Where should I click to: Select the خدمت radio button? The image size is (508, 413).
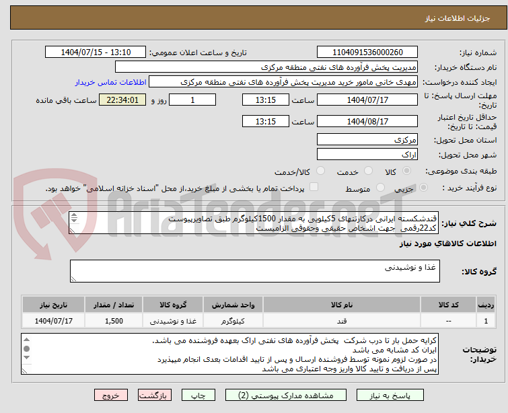click(368, 171)
